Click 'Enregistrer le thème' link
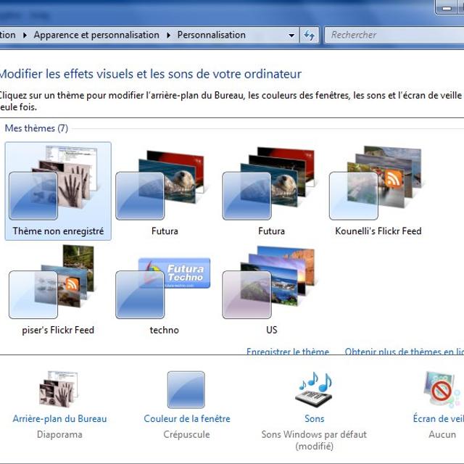 coord(288,351)
